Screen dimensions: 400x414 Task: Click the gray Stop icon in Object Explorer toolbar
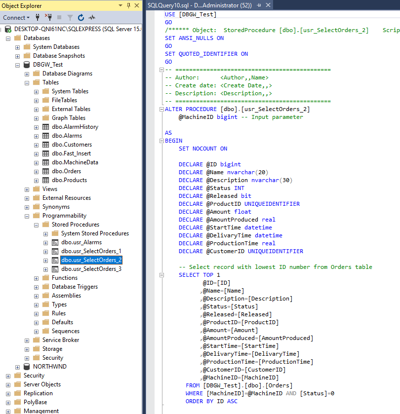[59, 17]
